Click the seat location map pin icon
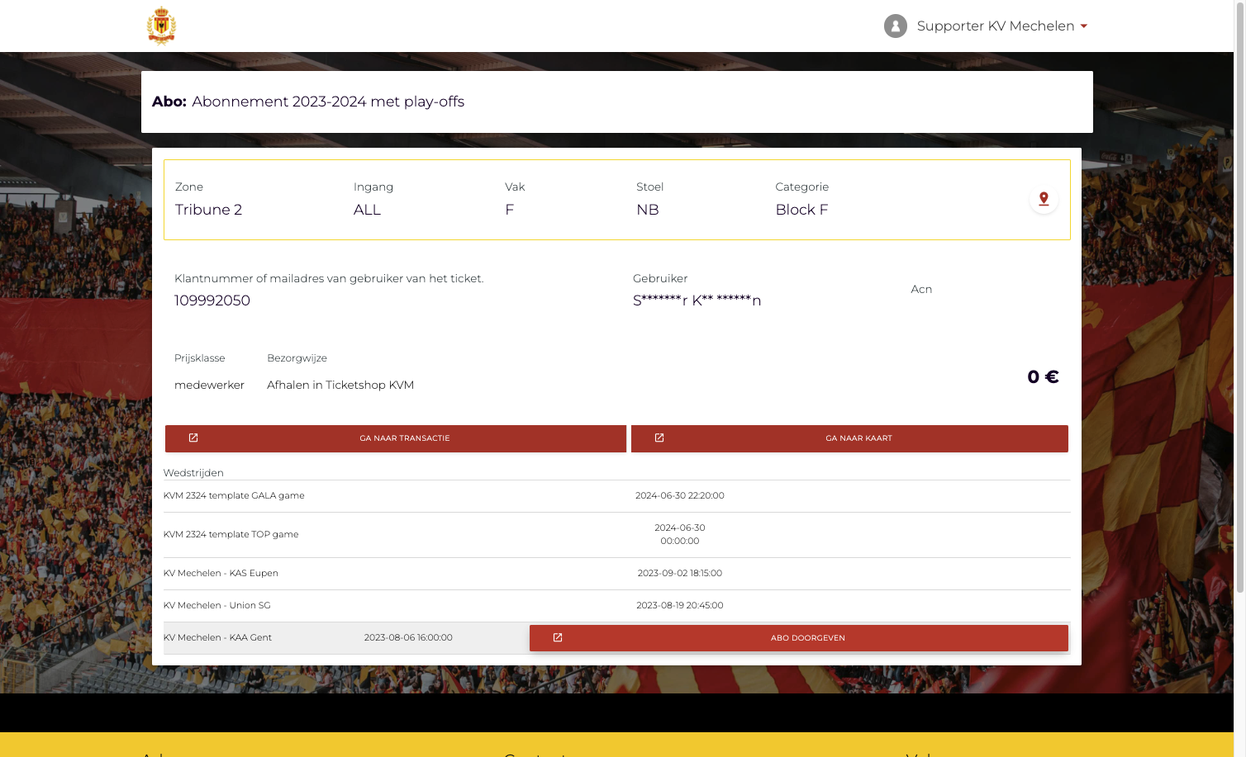Image resolution: width=1246 pixels, height=757 pixels. [x=1044, y=199]
